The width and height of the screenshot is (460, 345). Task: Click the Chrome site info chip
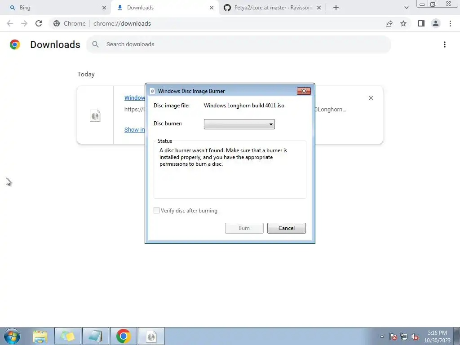[70, 23]
